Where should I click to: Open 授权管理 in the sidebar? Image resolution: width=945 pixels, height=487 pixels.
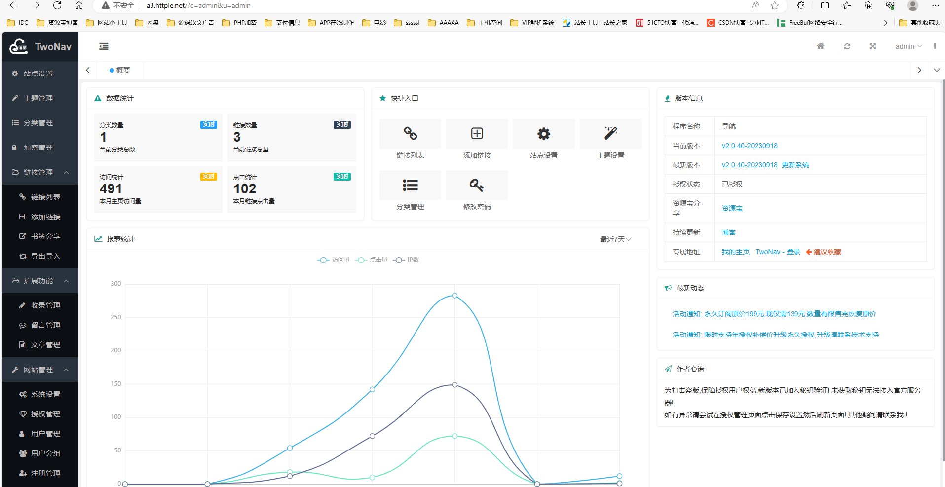(40, 414)
